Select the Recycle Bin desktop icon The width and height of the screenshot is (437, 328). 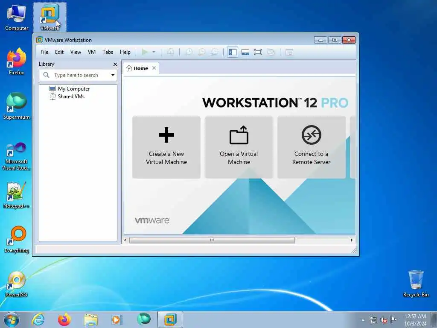(x=416, y=284)
